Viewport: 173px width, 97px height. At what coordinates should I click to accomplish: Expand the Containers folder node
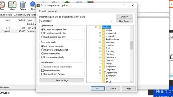click(100, 57)
